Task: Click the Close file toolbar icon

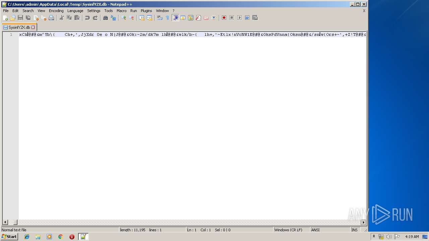Action: point(36,18)
